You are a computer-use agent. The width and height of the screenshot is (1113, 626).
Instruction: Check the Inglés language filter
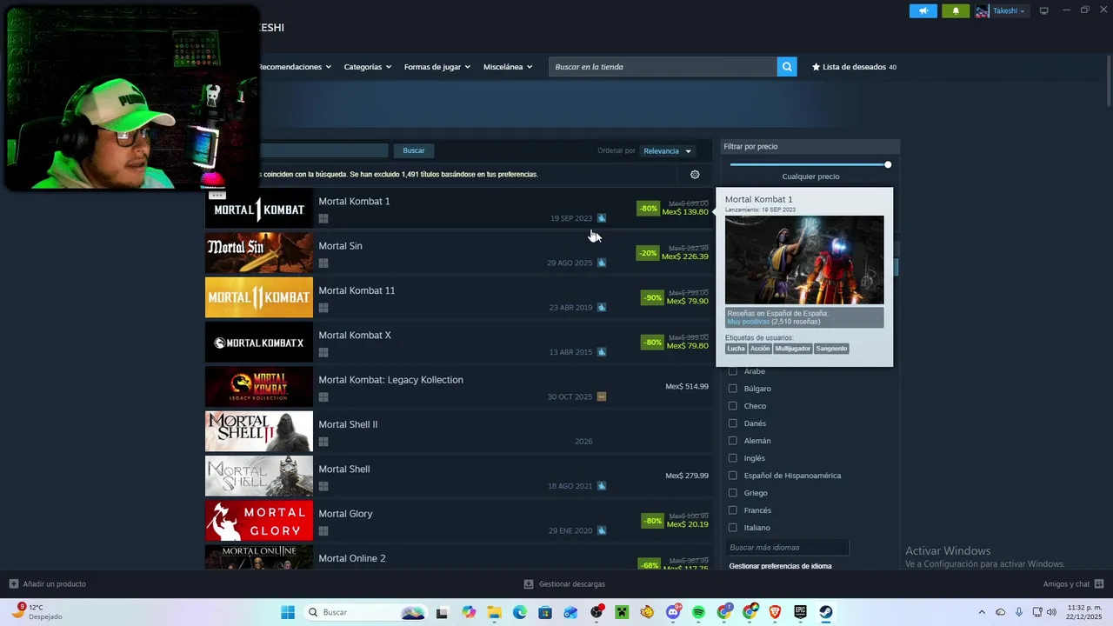pyautogui.click(x=732, y=458)
